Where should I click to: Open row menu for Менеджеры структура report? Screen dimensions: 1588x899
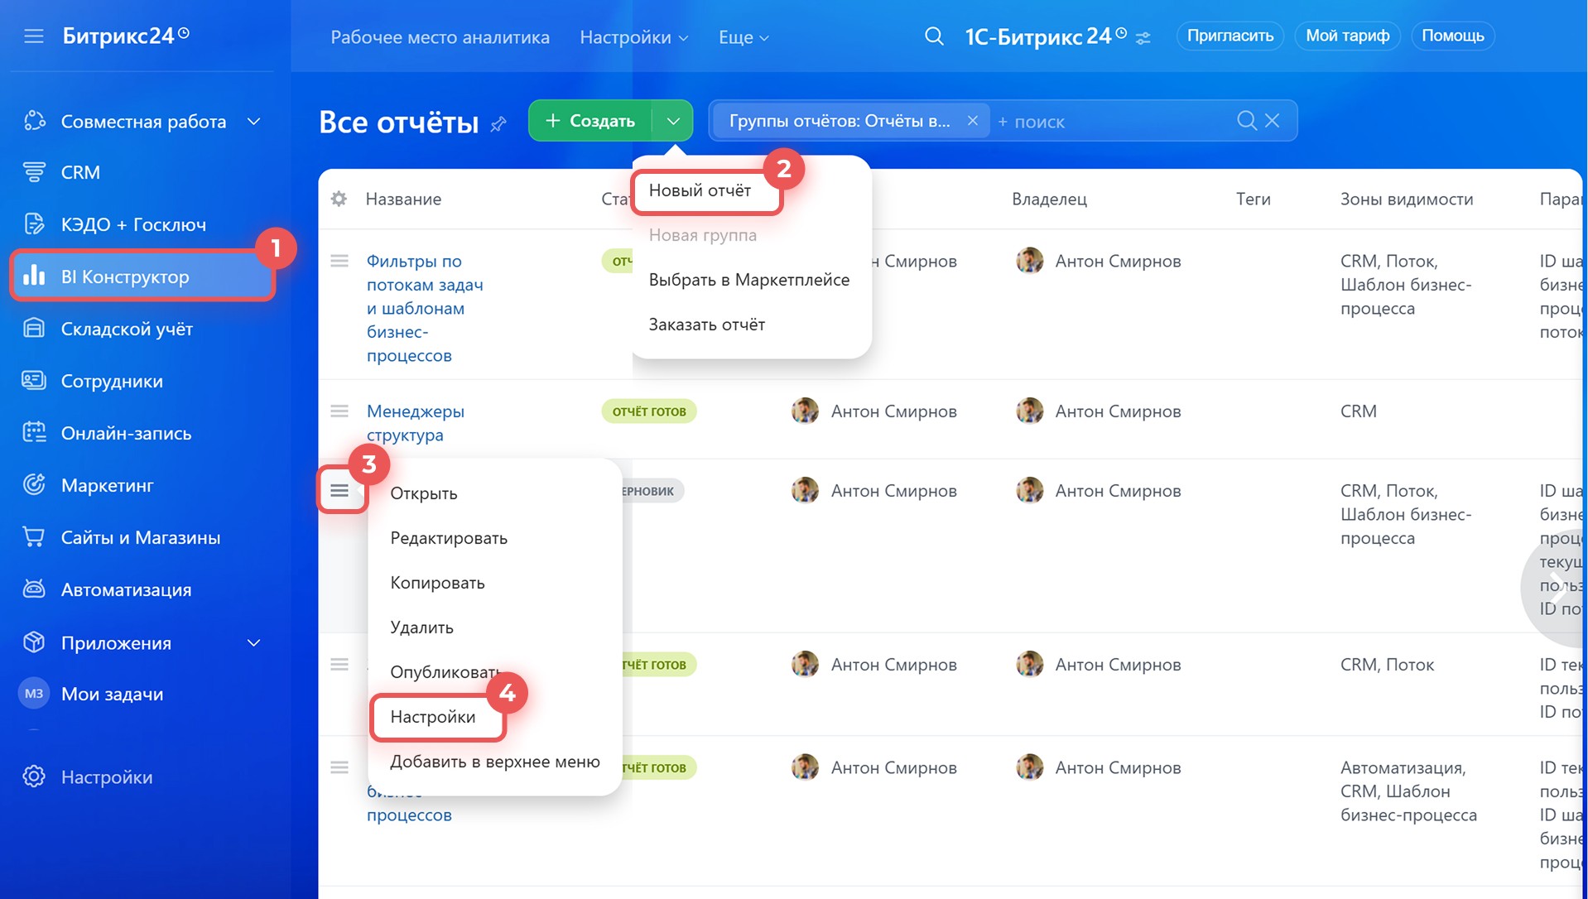(x=339, y=411)
